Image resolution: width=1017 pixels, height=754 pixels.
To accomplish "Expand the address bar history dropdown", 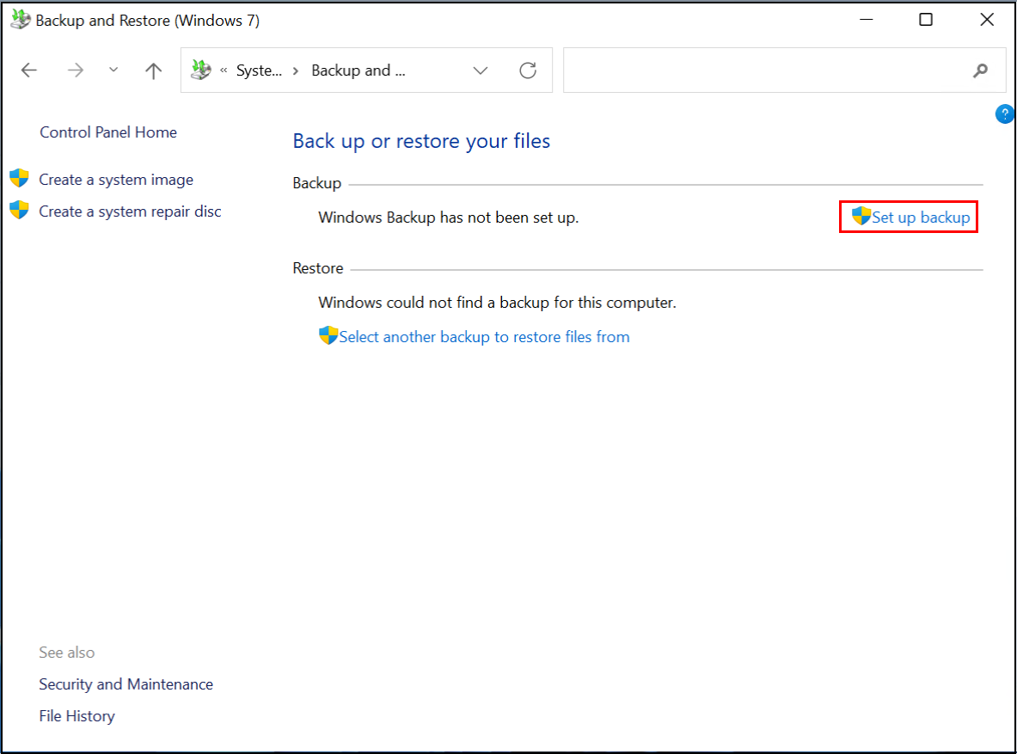I will point(480,70).
